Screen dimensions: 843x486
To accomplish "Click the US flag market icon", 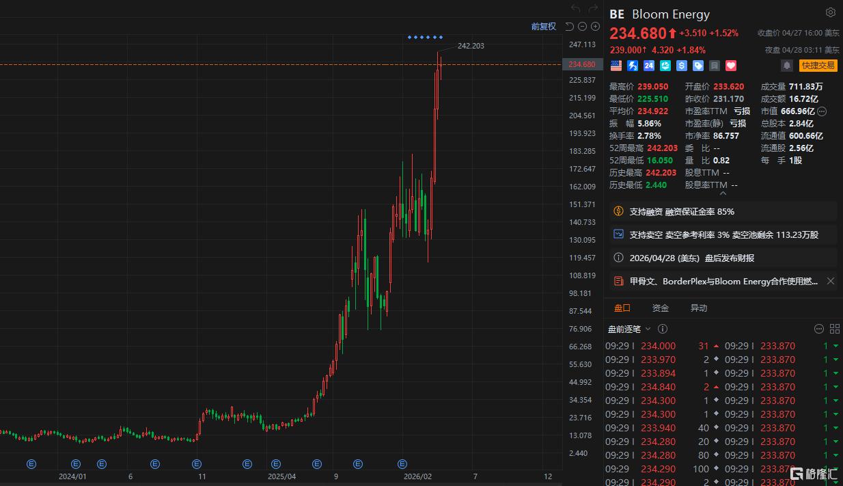I will tap(616, 66).
